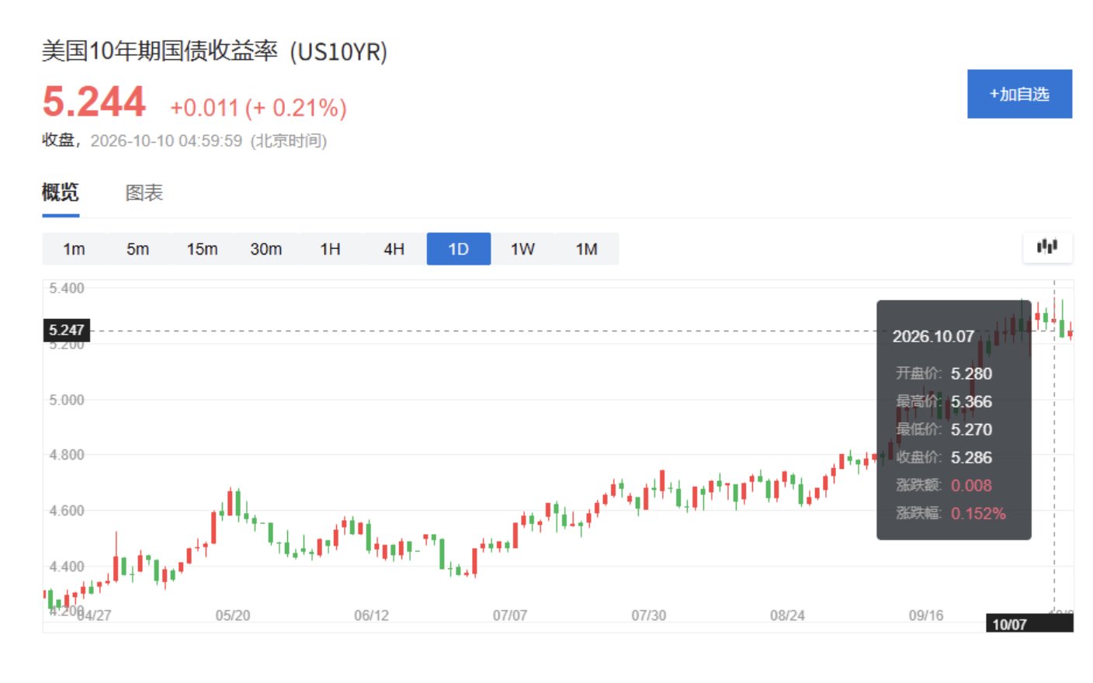Click the 10/07 date marker on axis
This screenshot has height=683, width=1093.
(x=1009, y=624)
